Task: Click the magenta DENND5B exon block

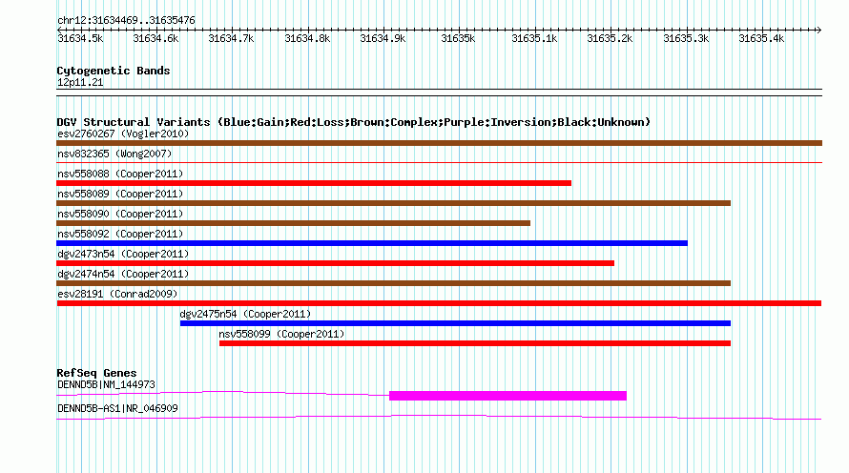Action: (507, 396)
